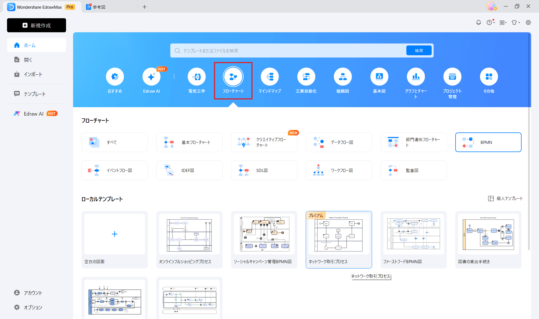Choose the 基本フローチャート subcategory
The width and height of the screenshot is (539, 319).
pos(189,142)
